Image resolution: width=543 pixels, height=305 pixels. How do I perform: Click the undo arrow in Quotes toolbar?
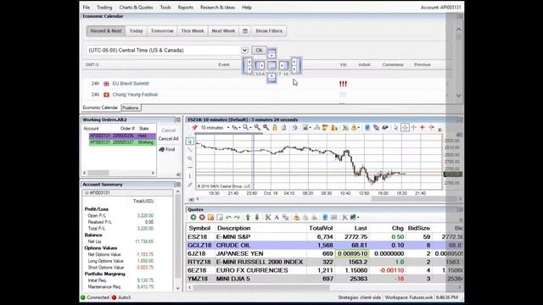228,217
